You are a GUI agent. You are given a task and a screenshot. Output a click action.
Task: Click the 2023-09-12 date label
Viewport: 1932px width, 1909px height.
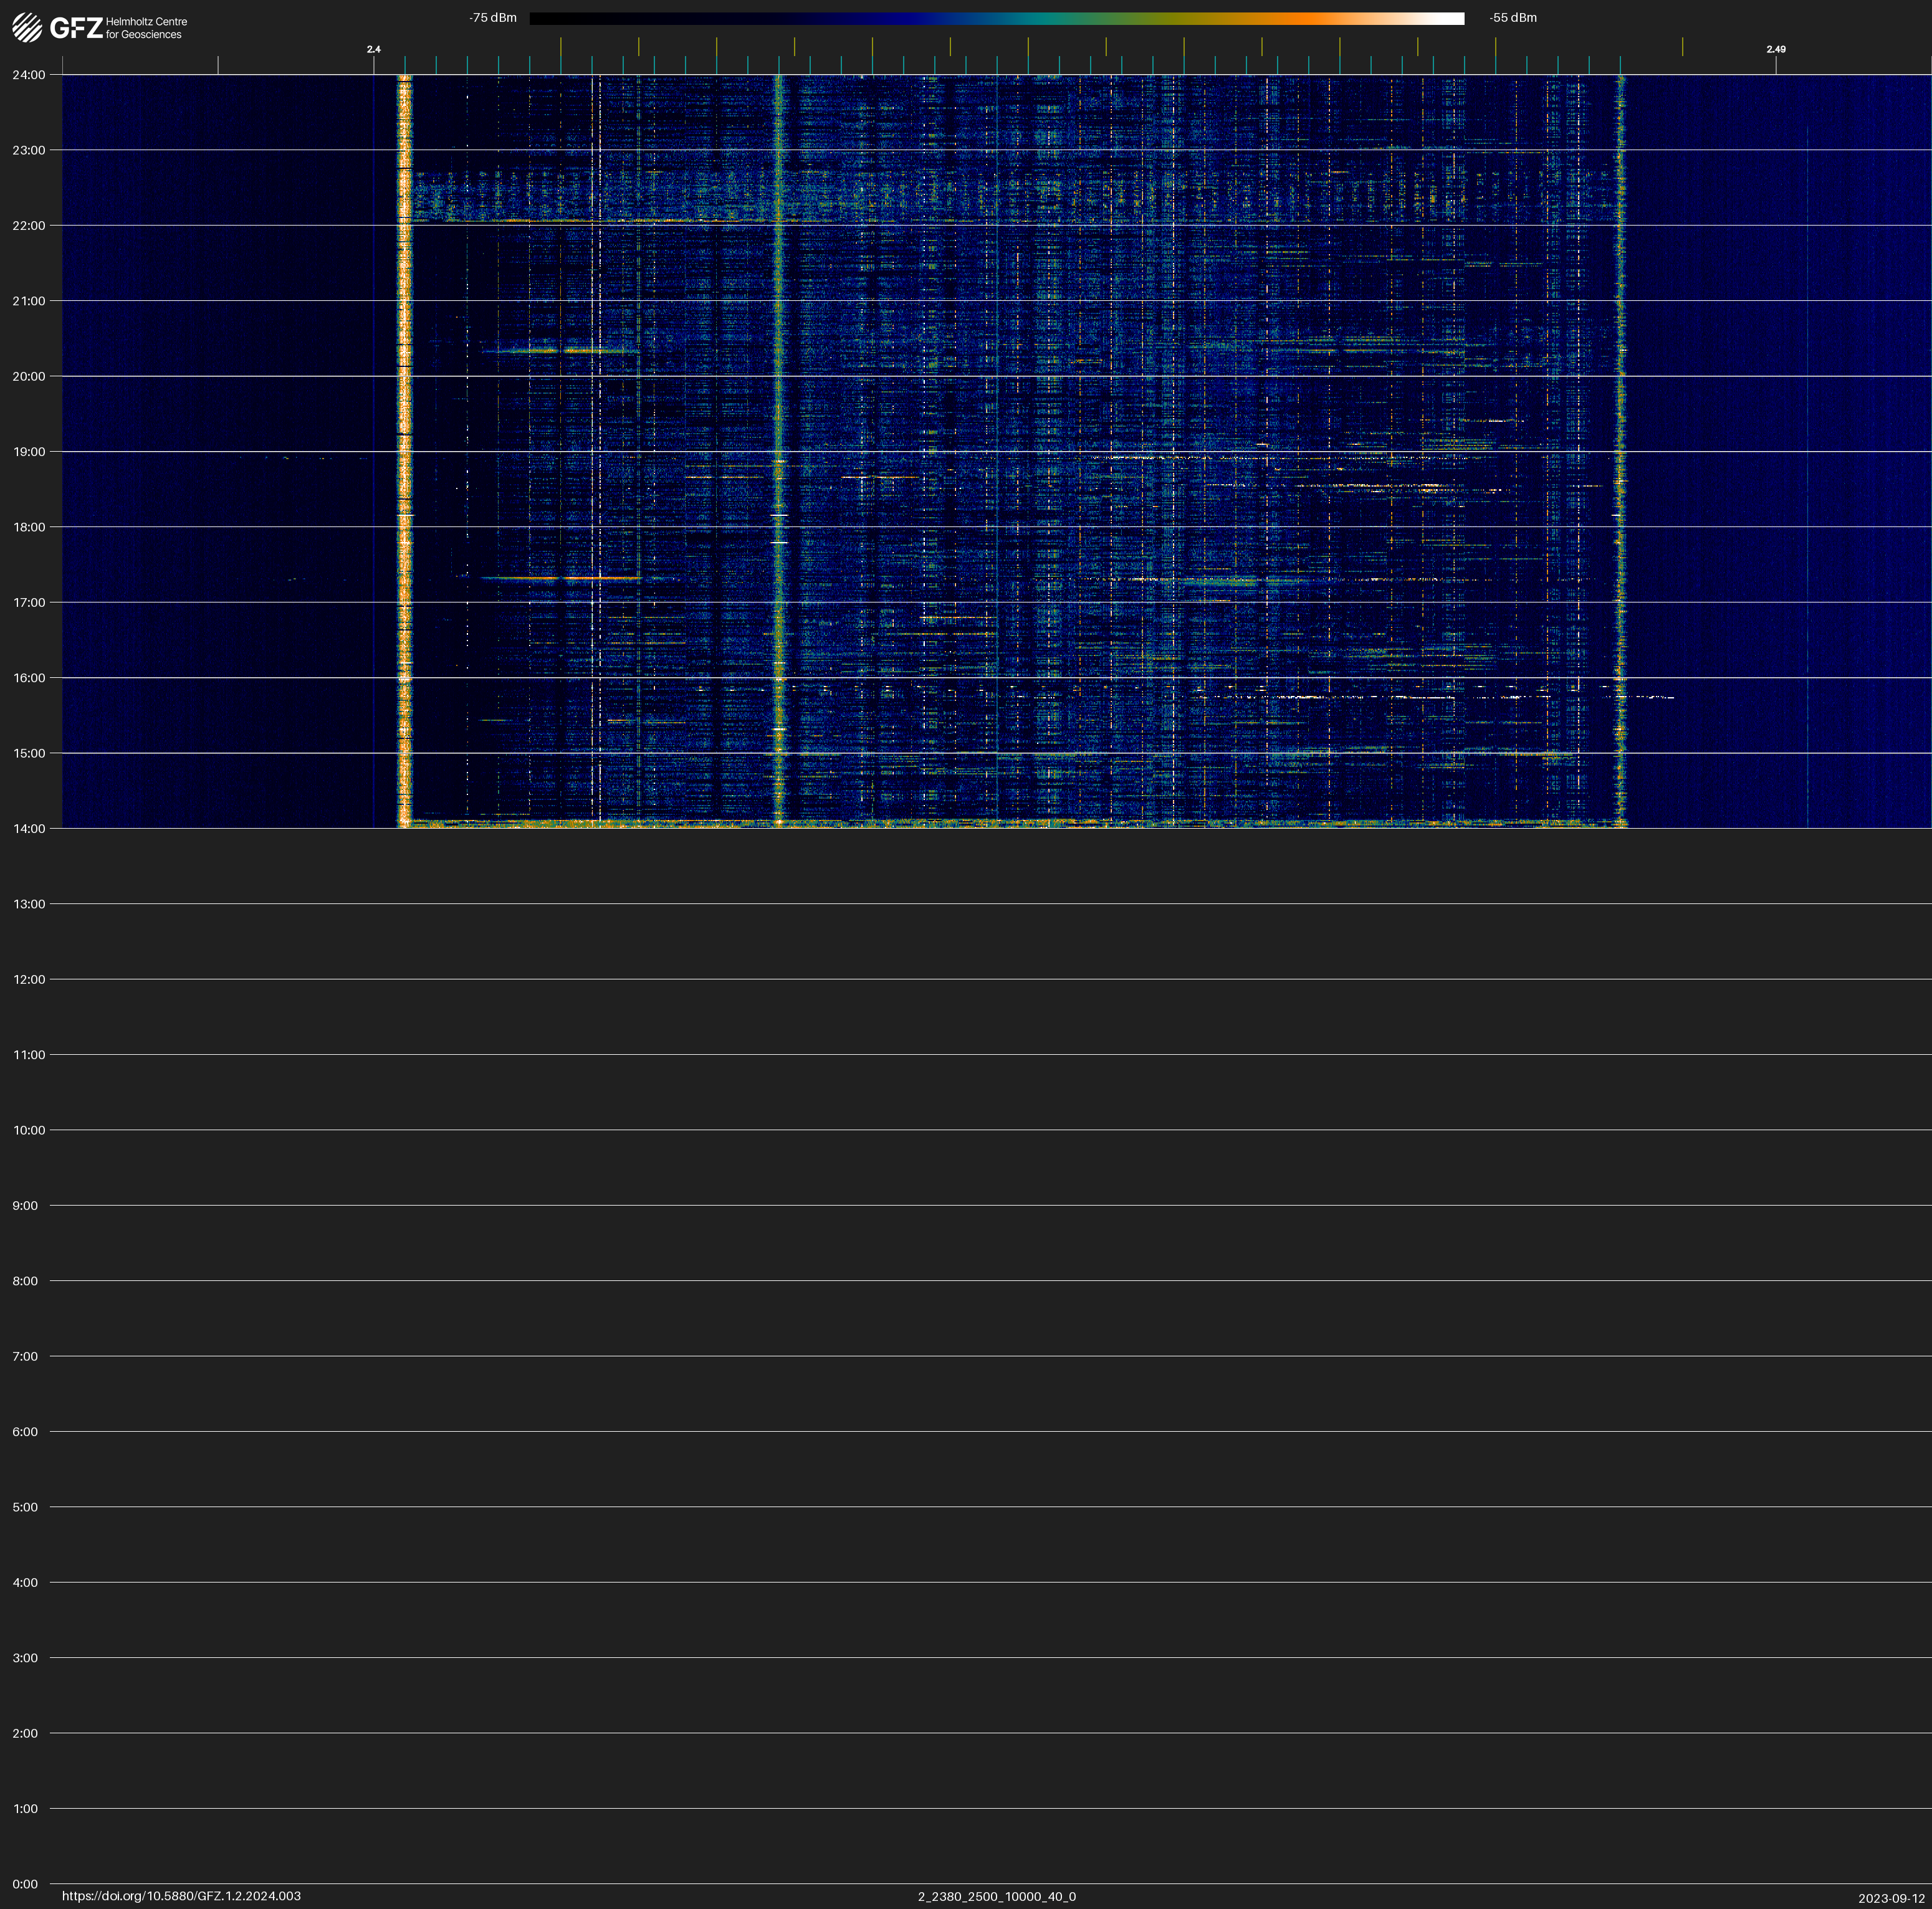[x=1891, y=1898]
